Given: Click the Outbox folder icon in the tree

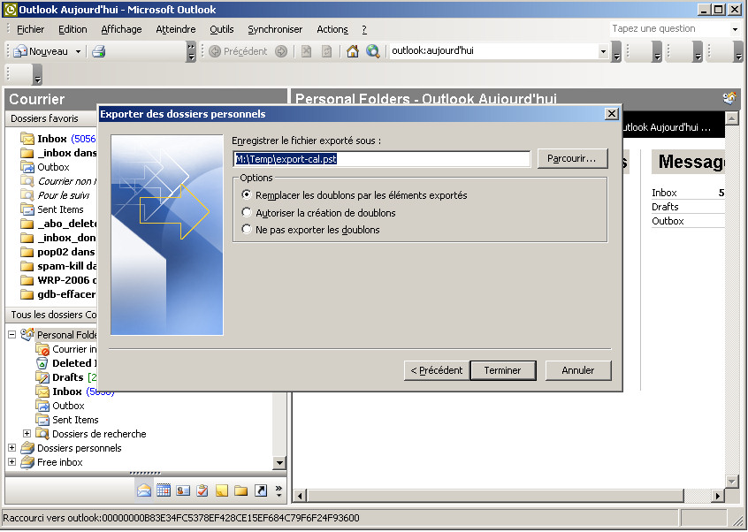Looking at the screenshot, I should [x=42, y=406].
